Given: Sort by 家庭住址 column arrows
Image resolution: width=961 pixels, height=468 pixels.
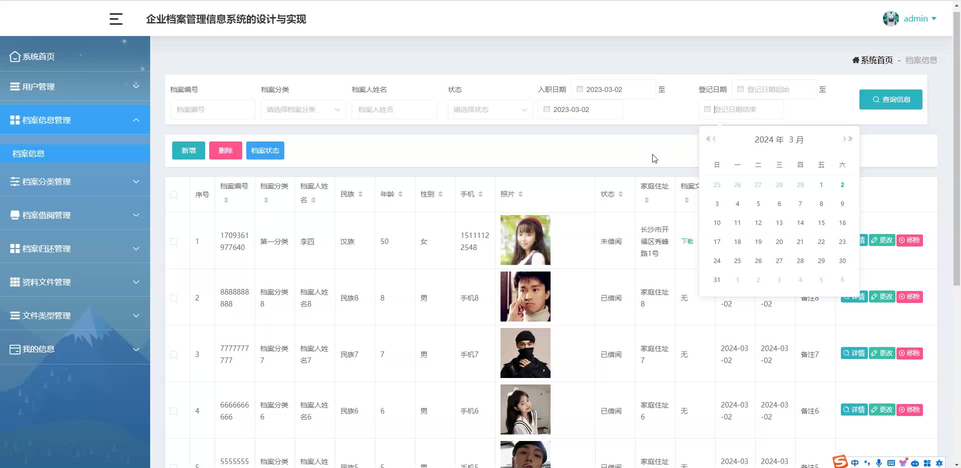Looking at the screenshot, I should pos(647,200).
